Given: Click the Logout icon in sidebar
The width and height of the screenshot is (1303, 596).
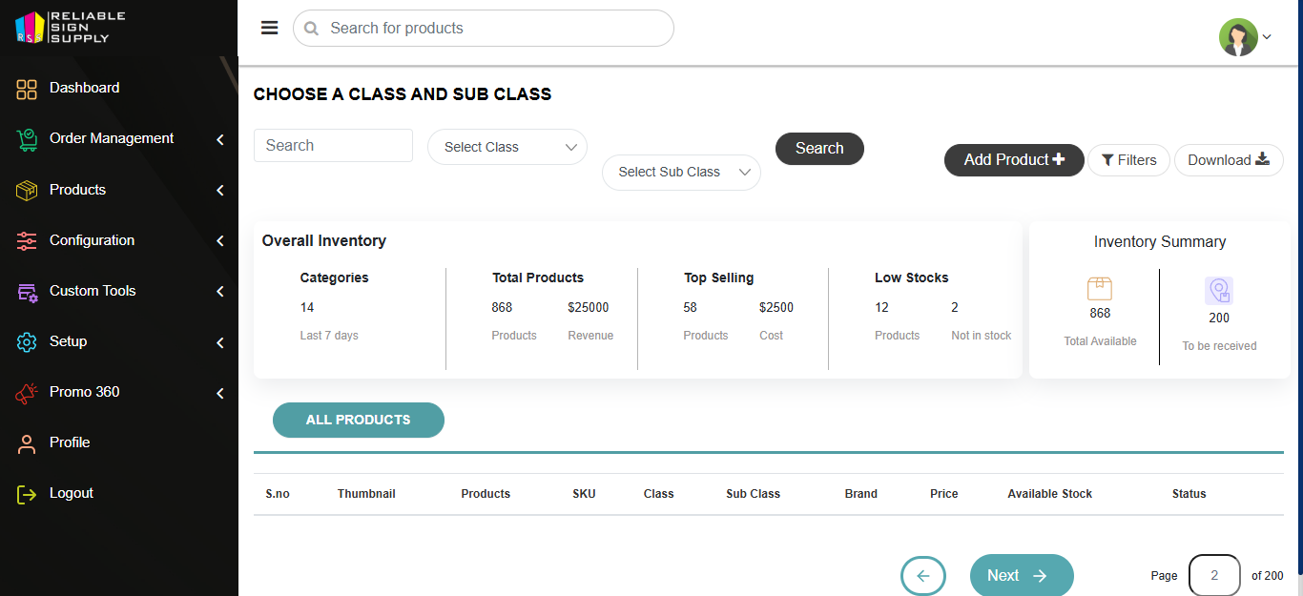Looking at the screenshot, I should pyautogui.click(x=27, y=494).
